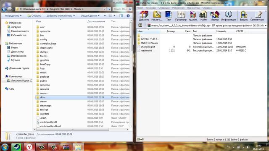The image size is (269, 151).
Task: Click WinRAR Delete (Удалить) toolbar icon
Action: click(193, 16)
